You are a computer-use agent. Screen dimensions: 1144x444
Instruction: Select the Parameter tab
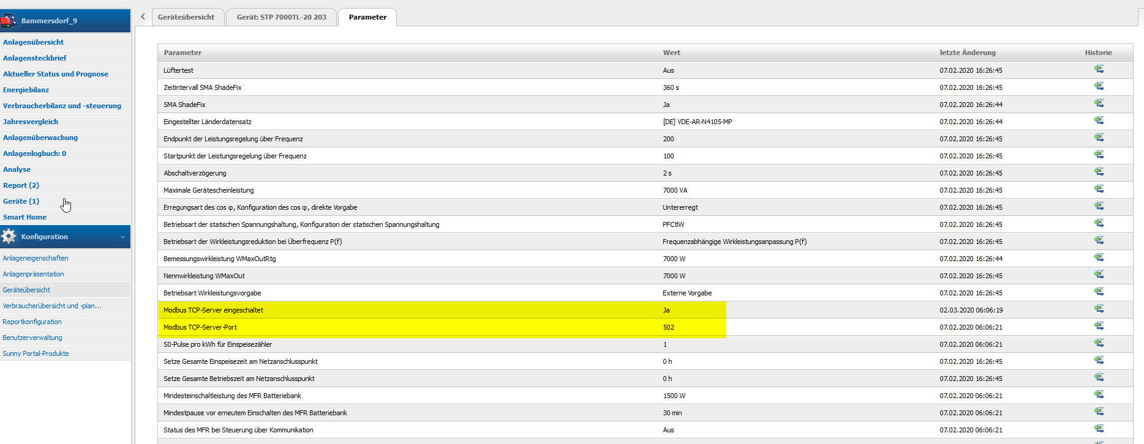(x=367, y=17)
